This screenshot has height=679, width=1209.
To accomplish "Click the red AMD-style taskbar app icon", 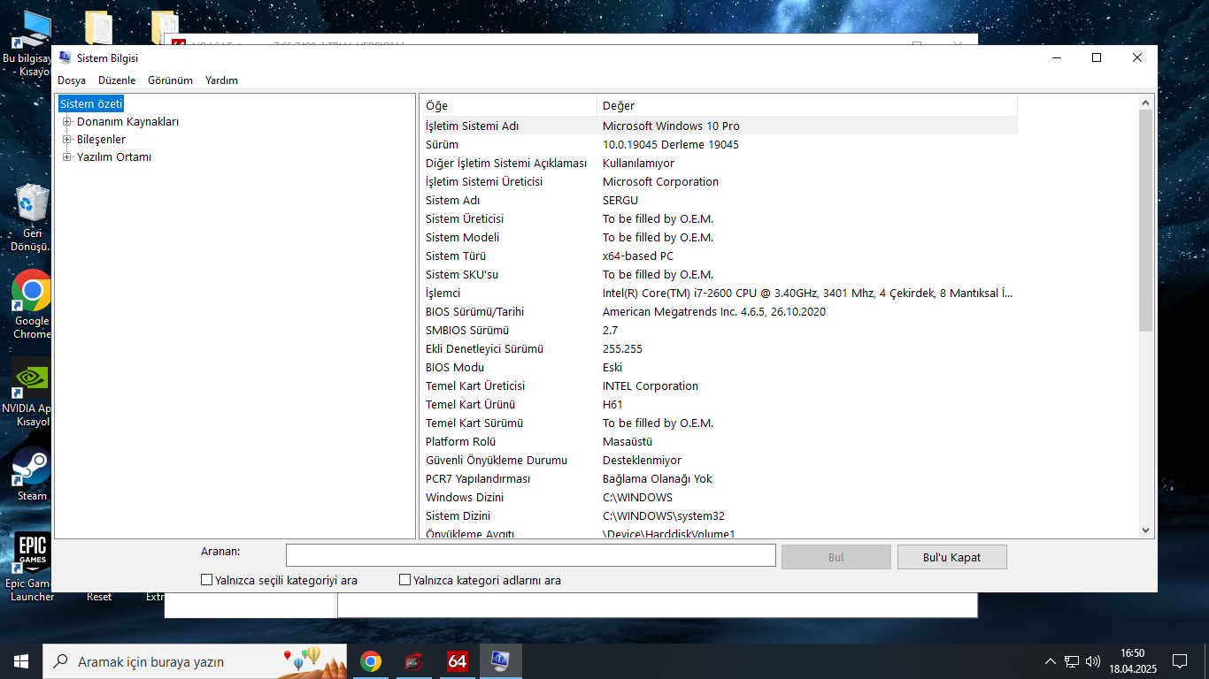I will (413, 661).
